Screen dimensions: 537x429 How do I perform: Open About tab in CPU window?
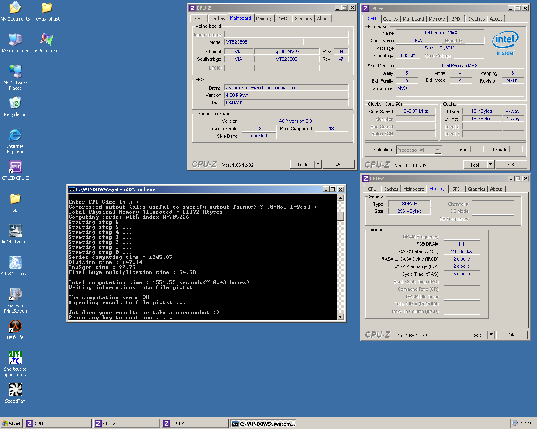496,19
